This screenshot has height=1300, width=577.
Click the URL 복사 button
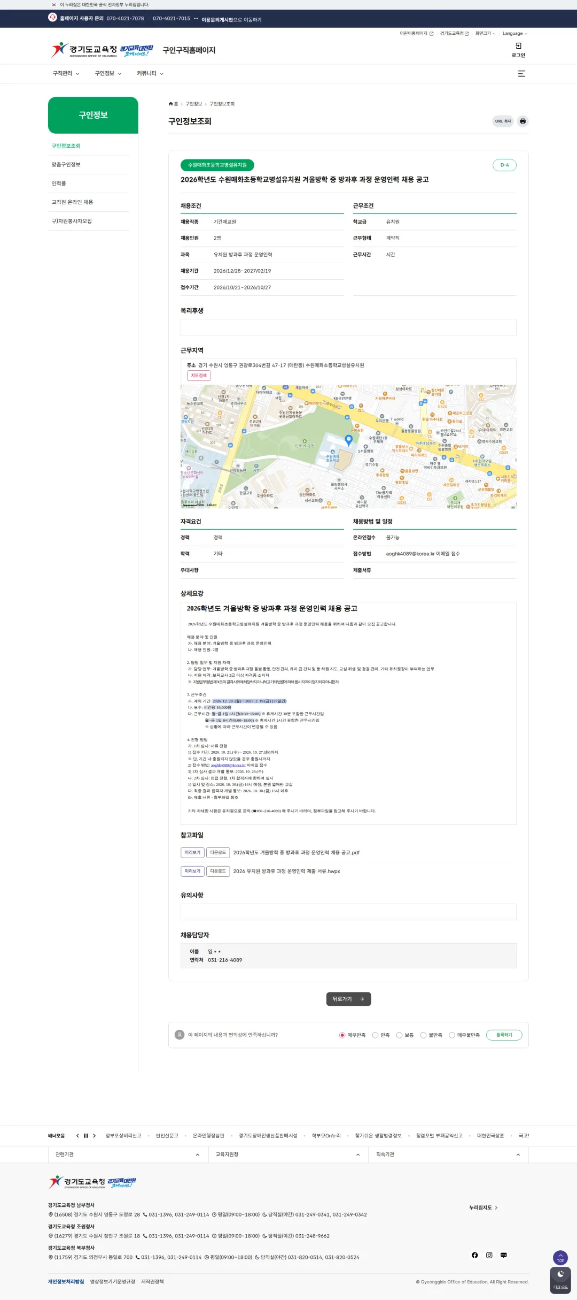coord(503,121)
